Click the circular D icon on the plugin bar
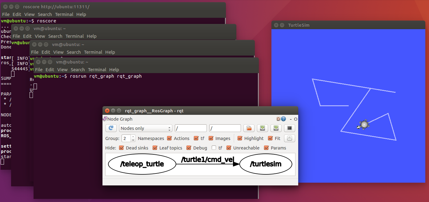This screenshot has height=202, width=429. pyautogui.click(x=279, y=119)
